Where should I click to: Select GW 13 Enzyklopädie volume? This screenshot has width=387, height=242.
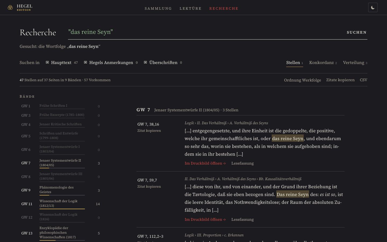[x=61, y=233]
